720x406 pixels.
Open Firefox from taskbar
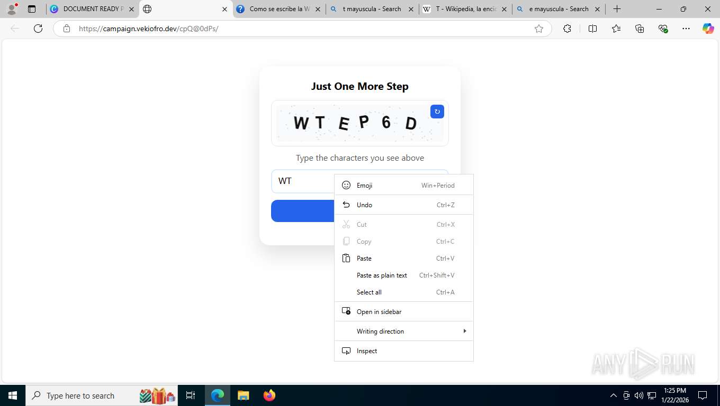point(269,395)
